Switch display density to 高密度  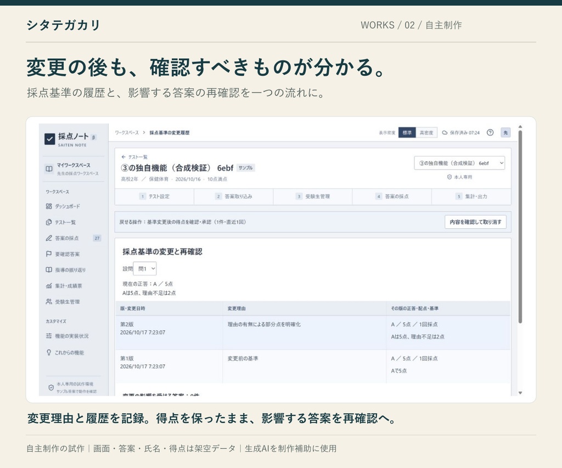click(x=426, y=133)
